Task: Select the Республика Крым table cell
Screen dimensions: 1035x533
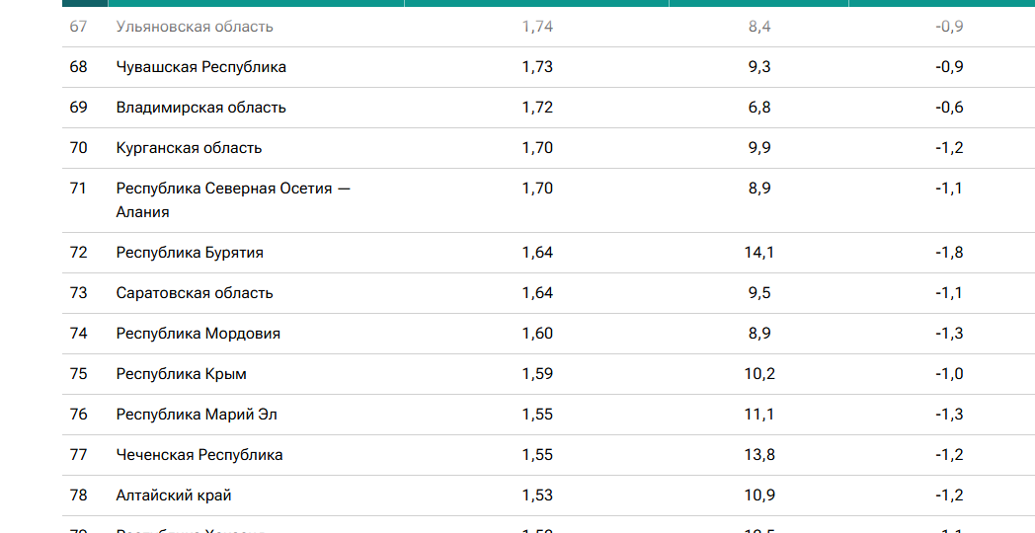Action: [x=181, y=374]
